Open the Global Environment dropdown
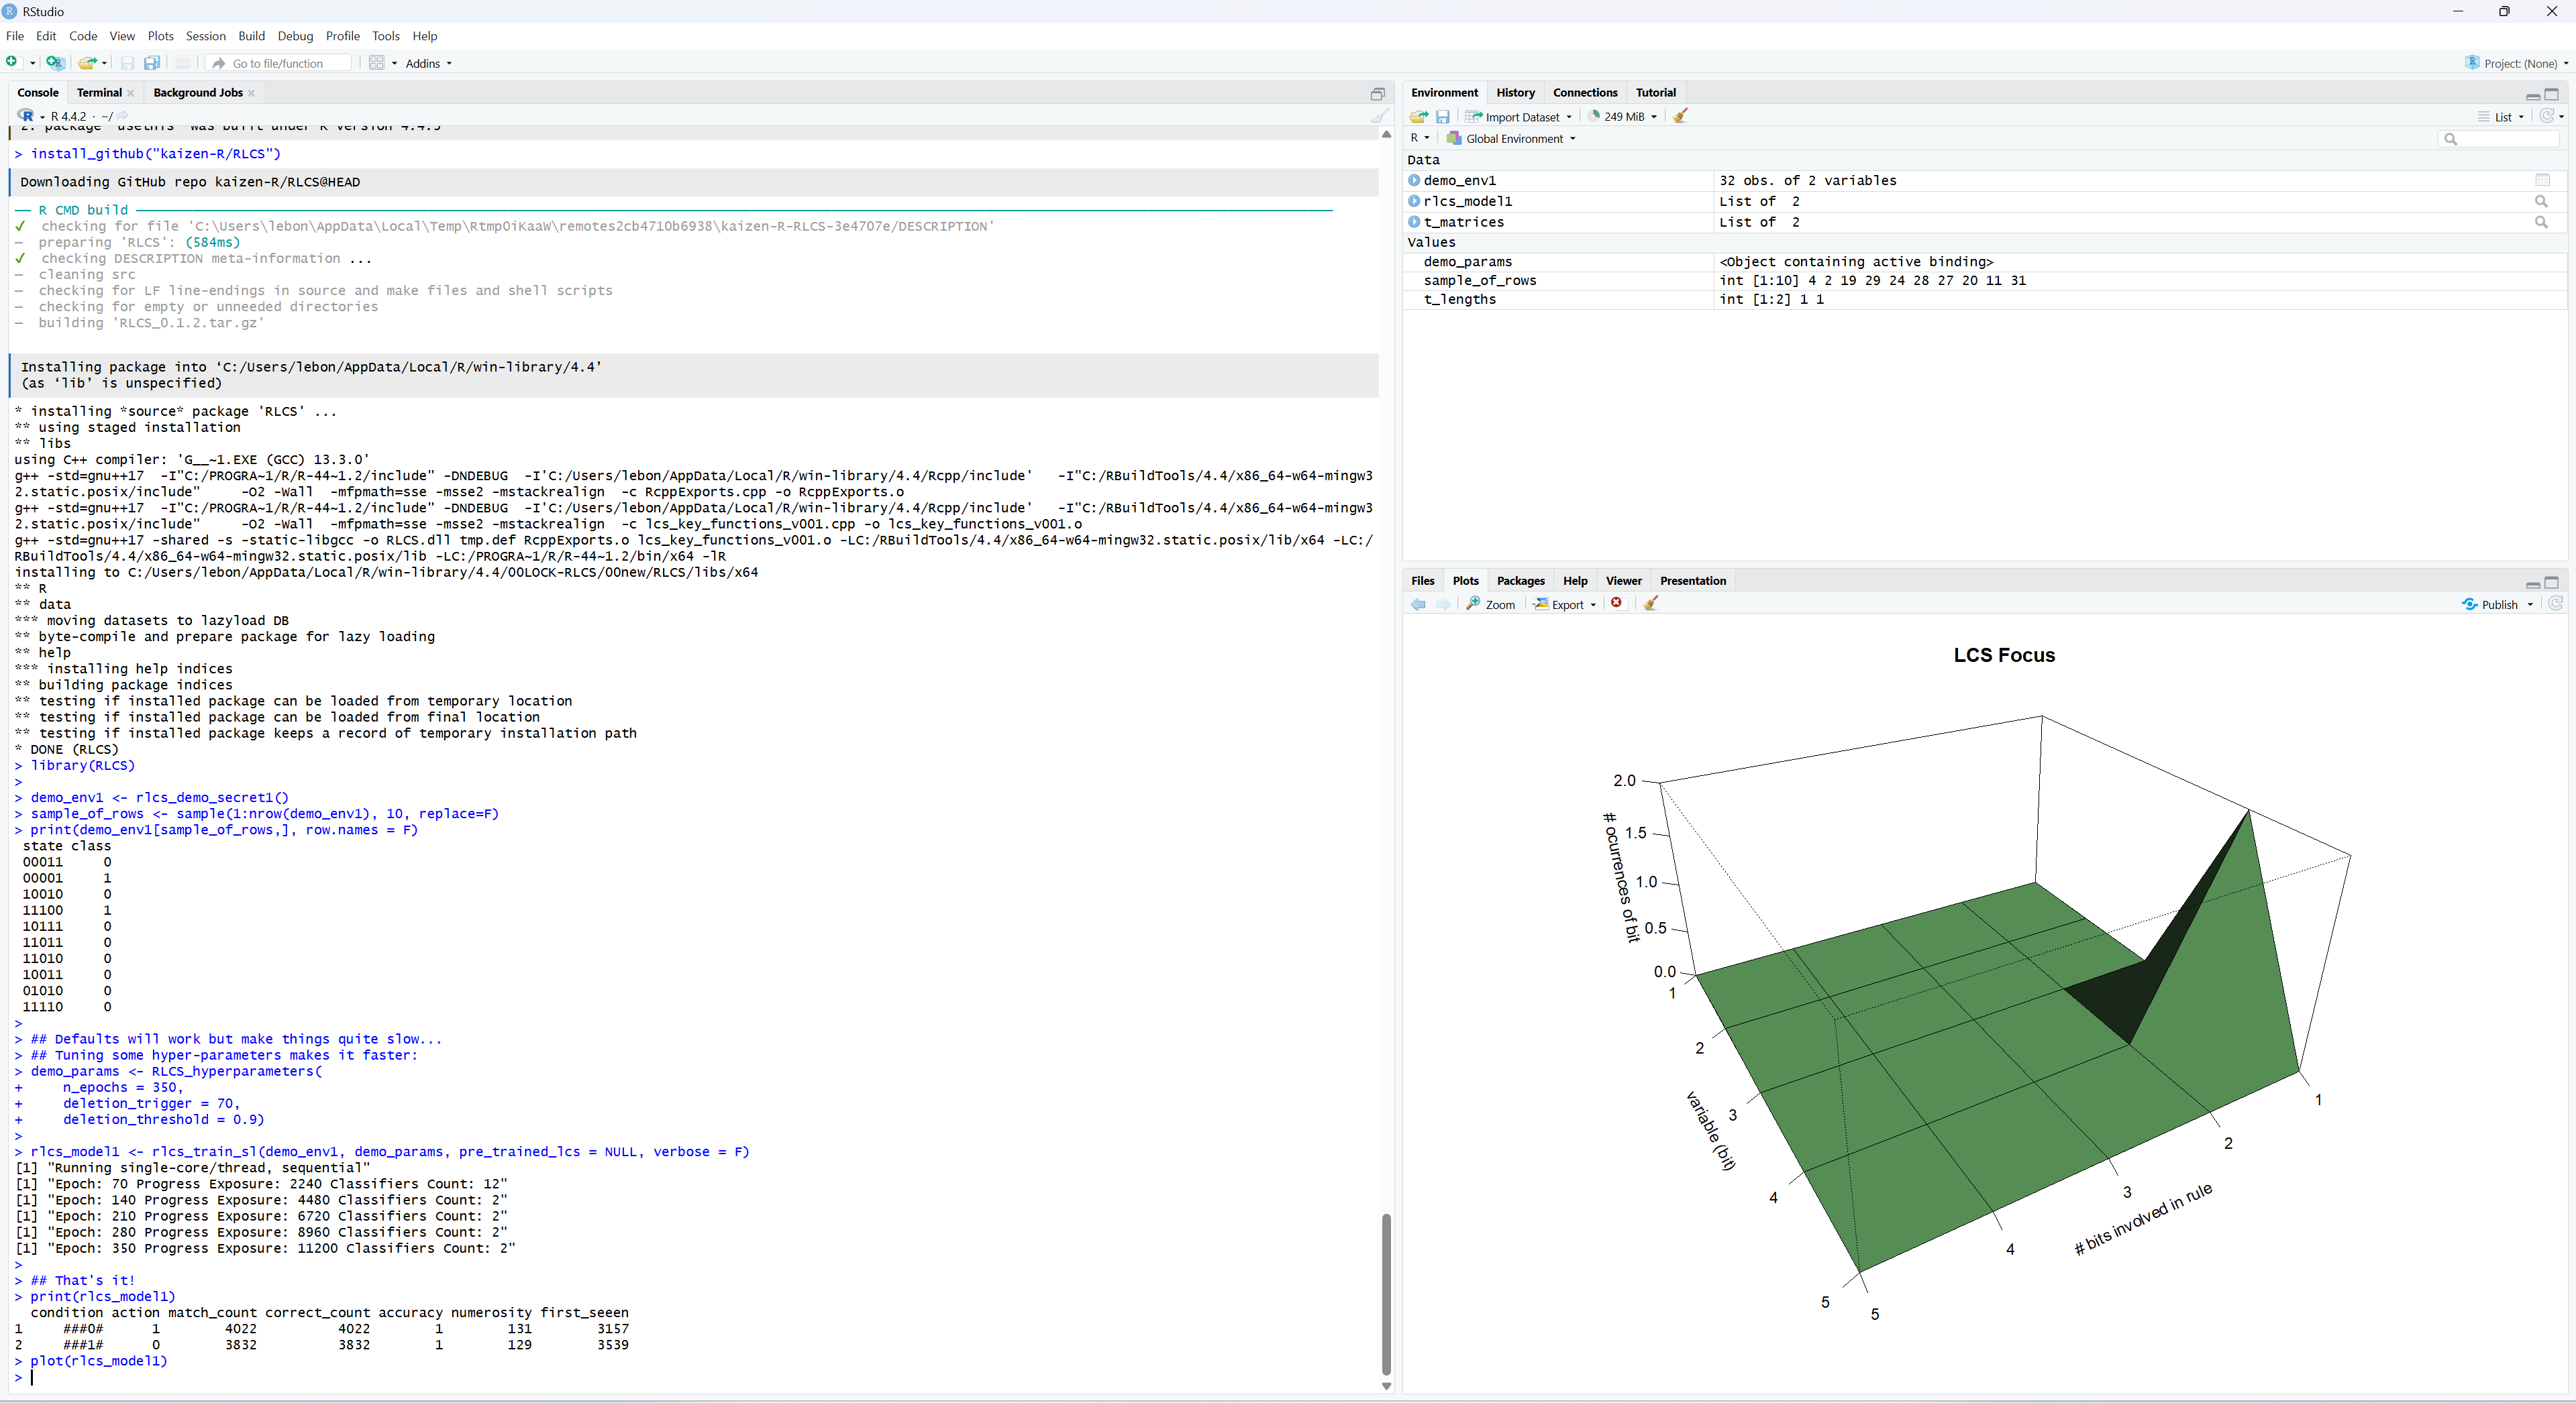The image size is (2576, 1403). tap(1514, 139)
